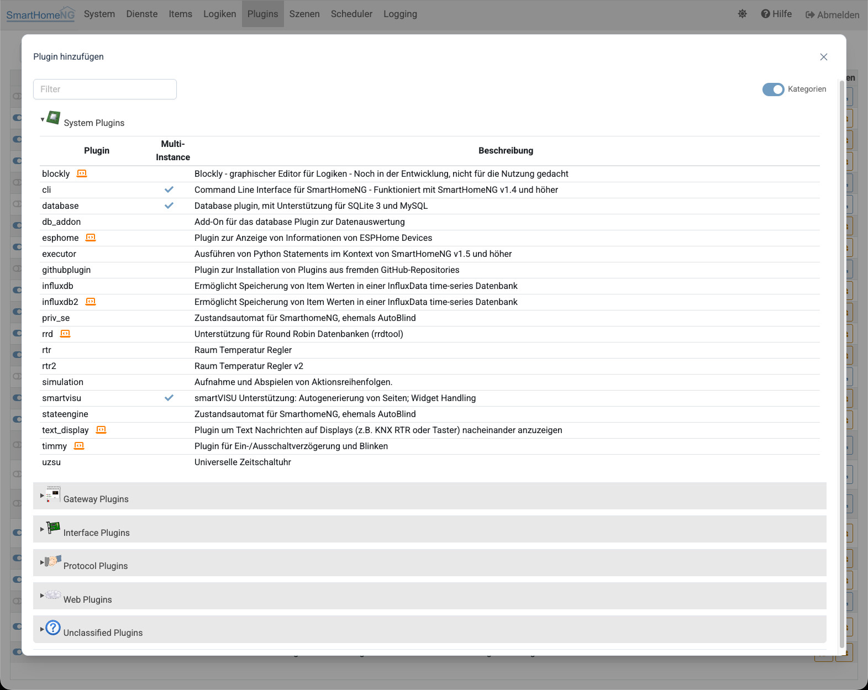Open the Szenen menu
Viewport: 868px width, 690px height.
[304, 14]
